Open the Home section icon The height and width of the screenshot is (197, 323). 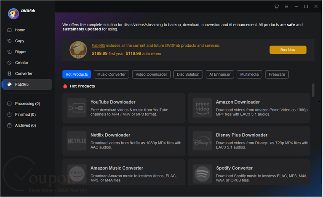(10, 30)
